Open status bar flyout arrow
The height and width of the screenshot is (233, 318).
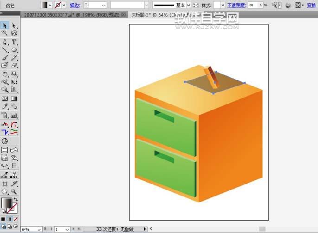145,229
